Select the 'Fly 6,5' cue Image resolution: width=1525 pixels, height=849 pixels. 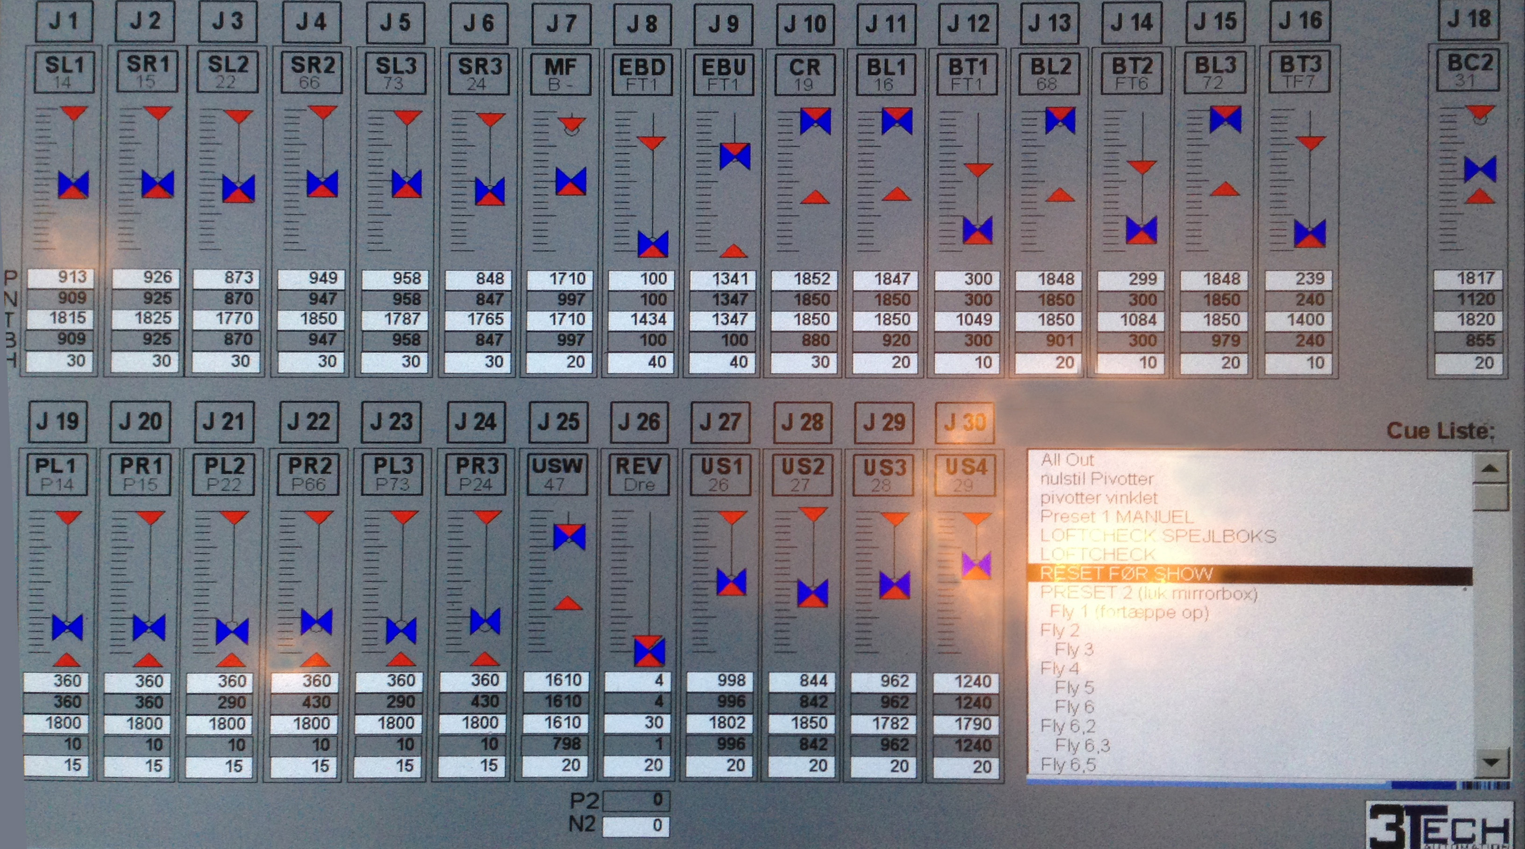tap(1068, 764)
